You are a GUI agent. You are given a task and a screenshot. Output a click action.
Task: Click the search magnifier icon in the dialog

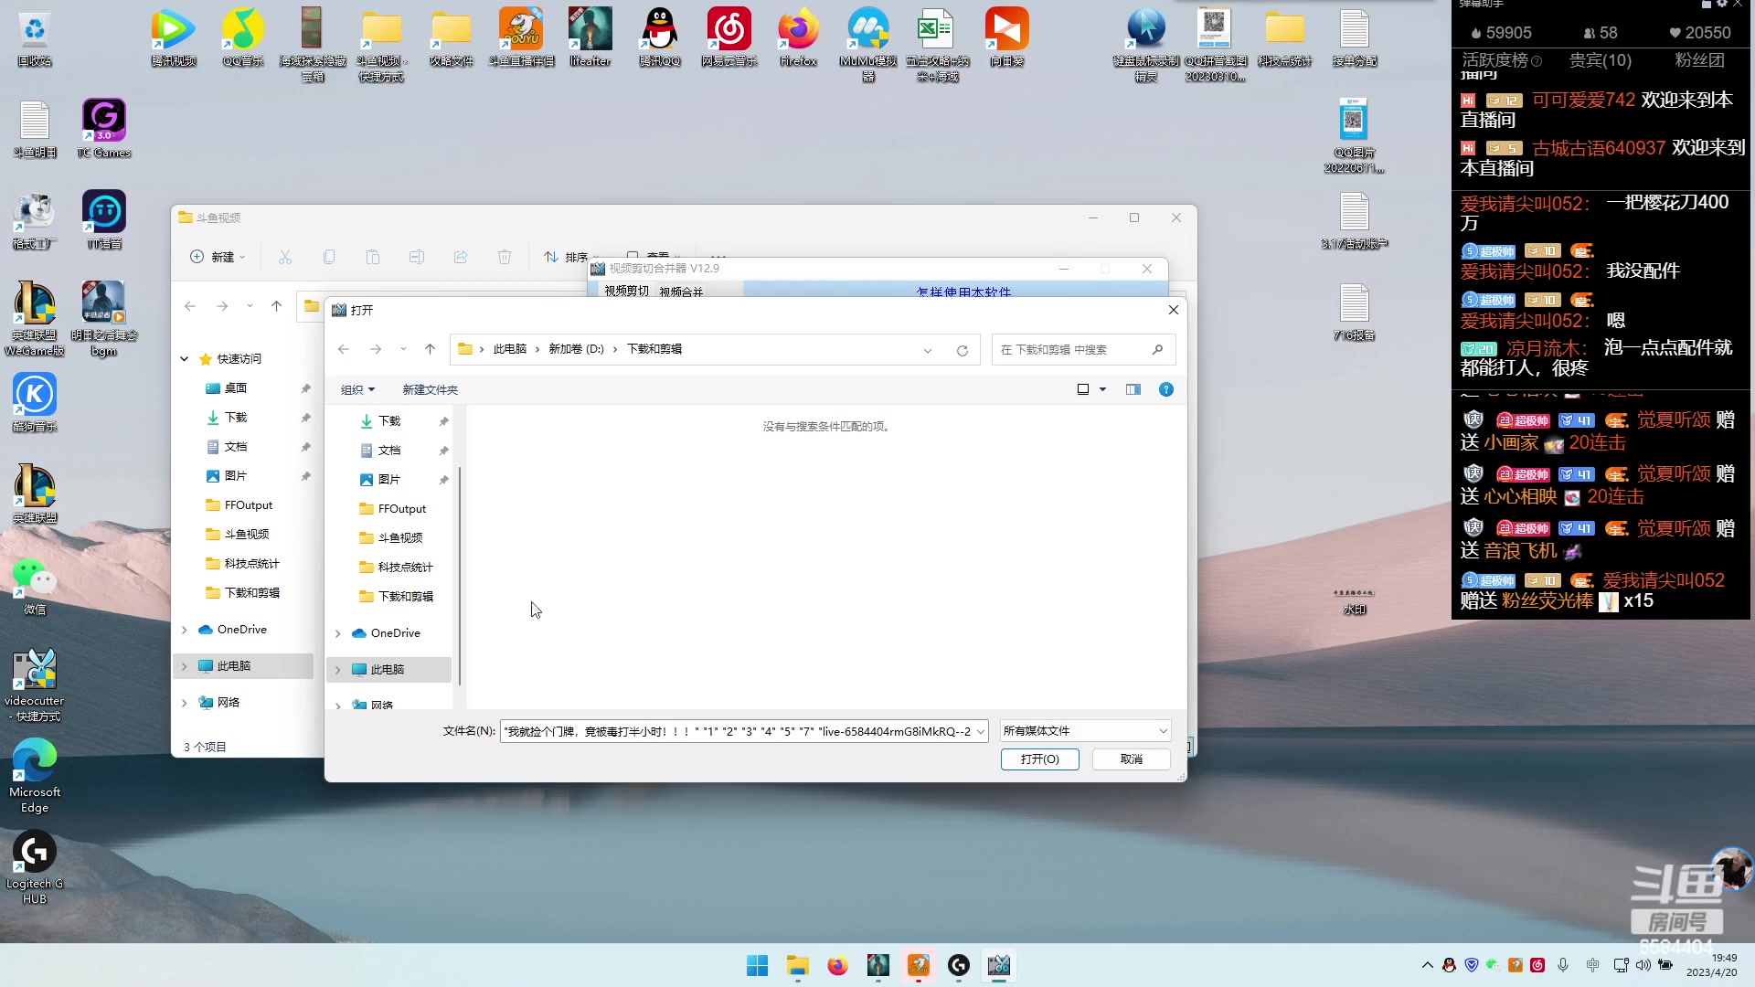pos(1157,349)
